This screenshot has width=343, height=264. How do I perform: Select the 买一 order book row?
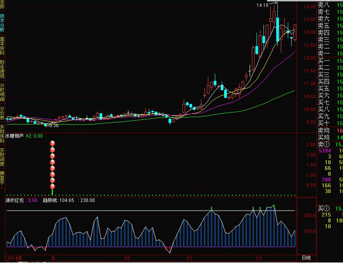point(330,61)
